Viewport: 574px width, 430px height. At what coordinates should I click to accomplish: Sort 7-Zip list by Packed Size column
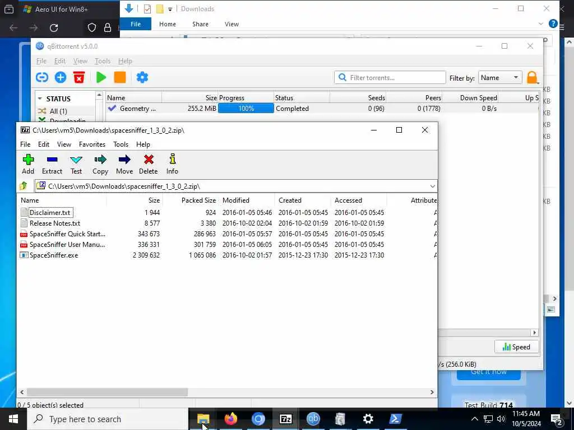(x=190, y=200)
